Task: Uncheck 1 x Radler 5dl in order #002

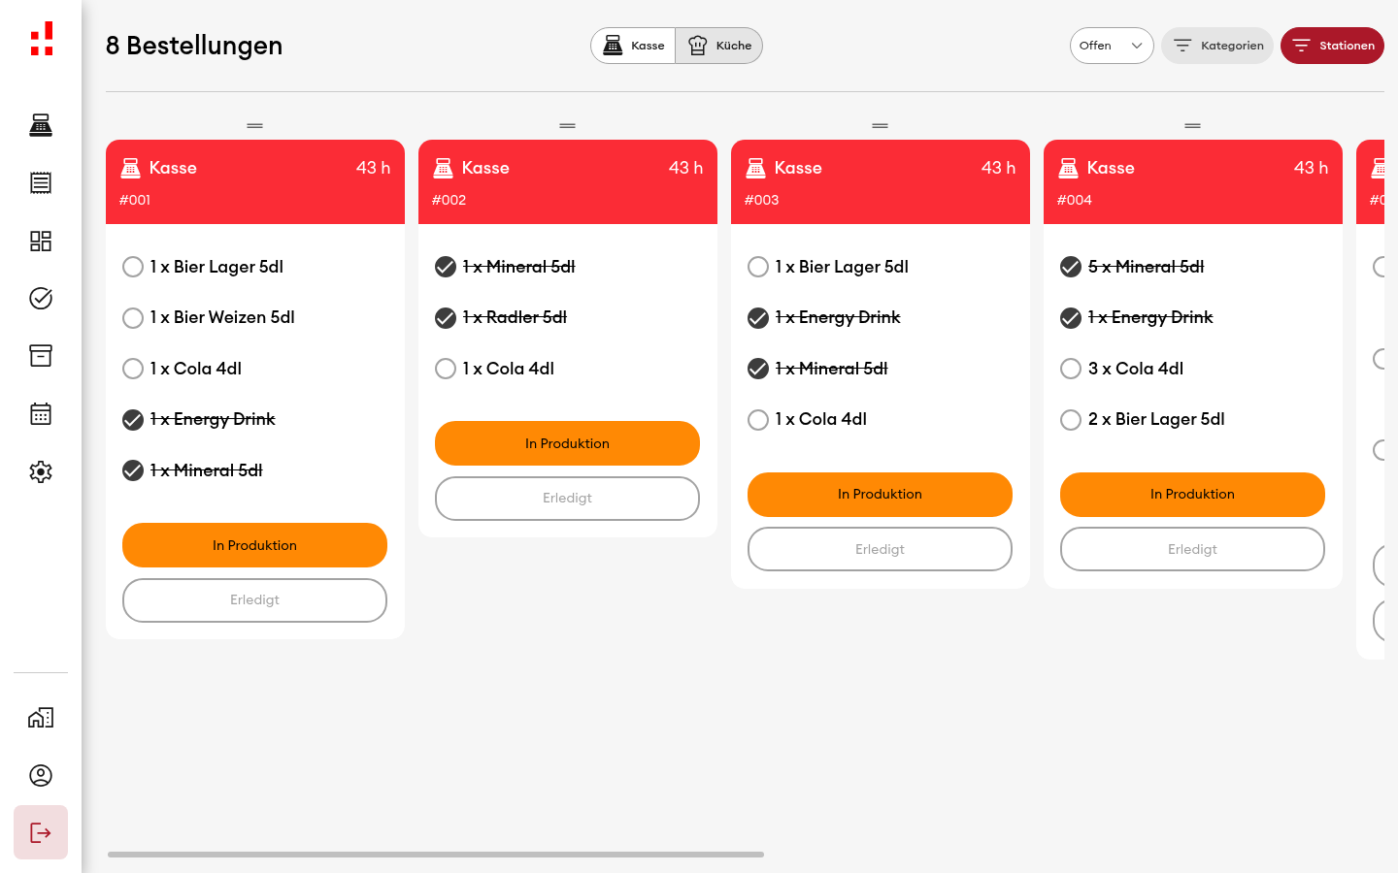Action: tap(446, 318)
